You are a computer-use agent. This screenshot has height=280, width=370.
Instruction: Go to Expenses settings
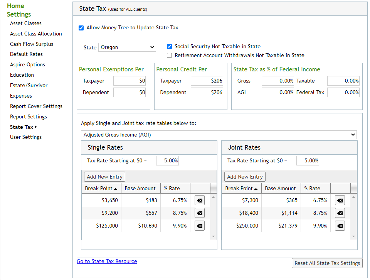tap(21, 96)
